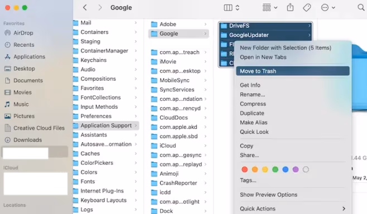Choose Copy from context menu
Viewport: 367px width, 214px height.
coord(247,146)
